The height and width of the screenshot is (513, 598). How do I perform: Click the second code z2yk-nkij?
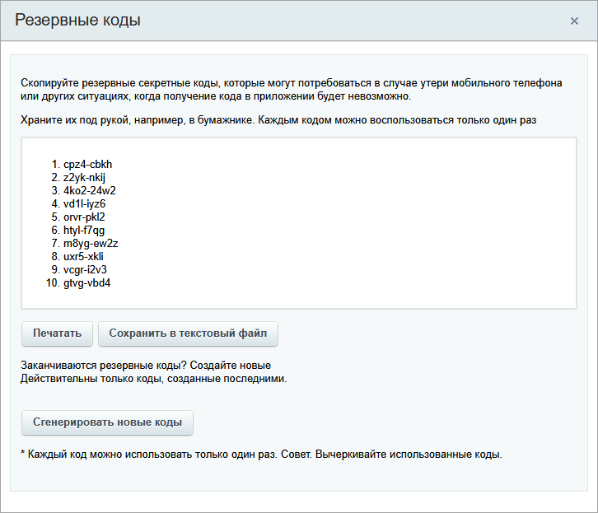coord(85,177)
